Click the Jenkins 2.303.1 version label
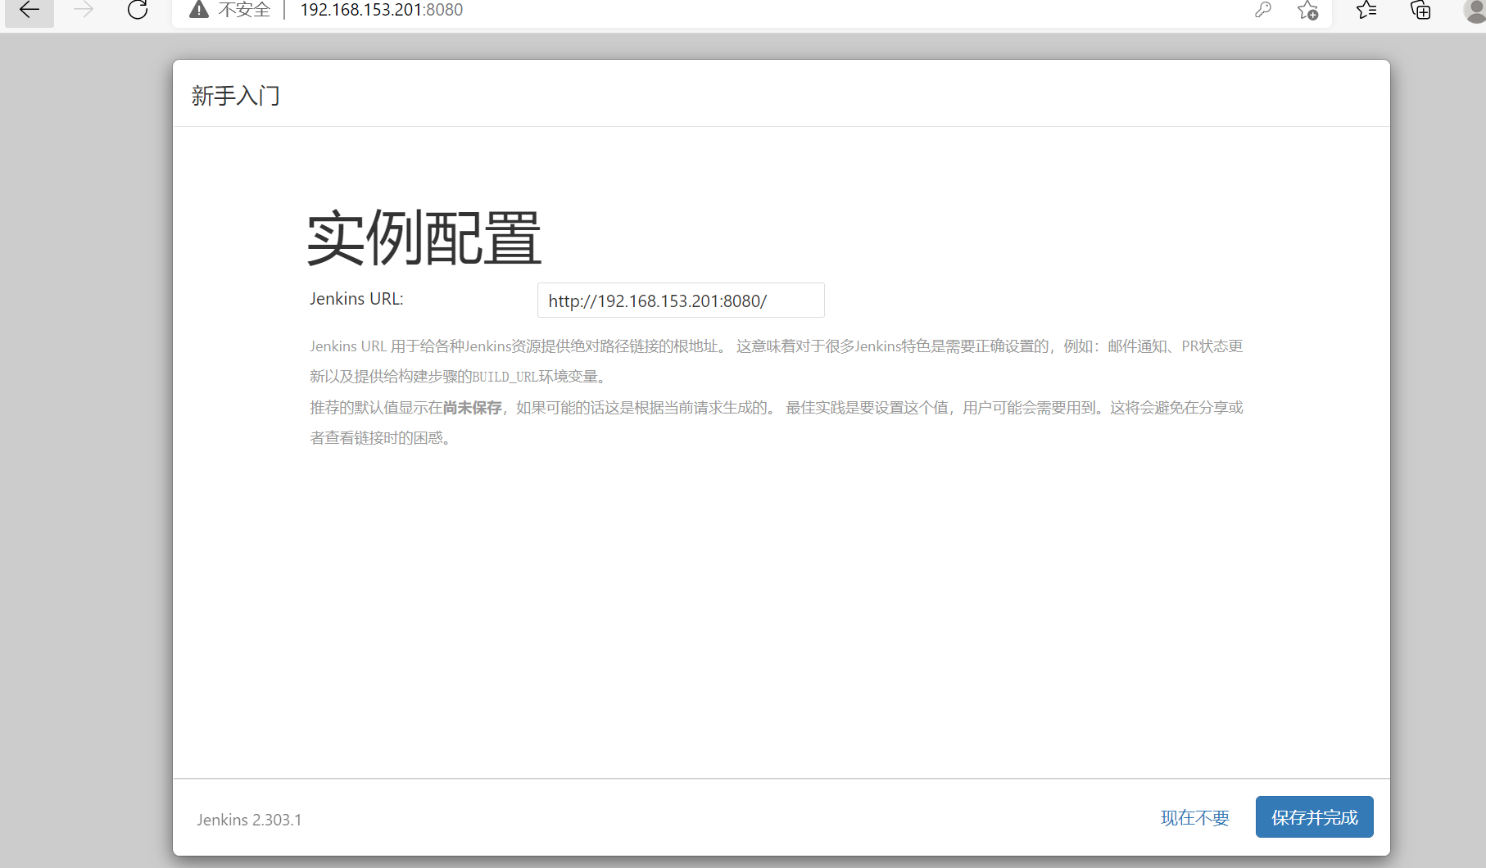The image size is (1486, 868). coord(249,820)
